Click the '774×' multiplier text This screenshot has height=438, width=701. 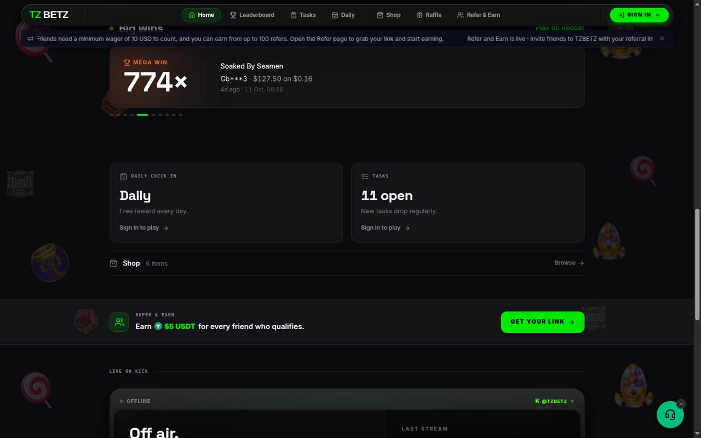coord(156,82)
